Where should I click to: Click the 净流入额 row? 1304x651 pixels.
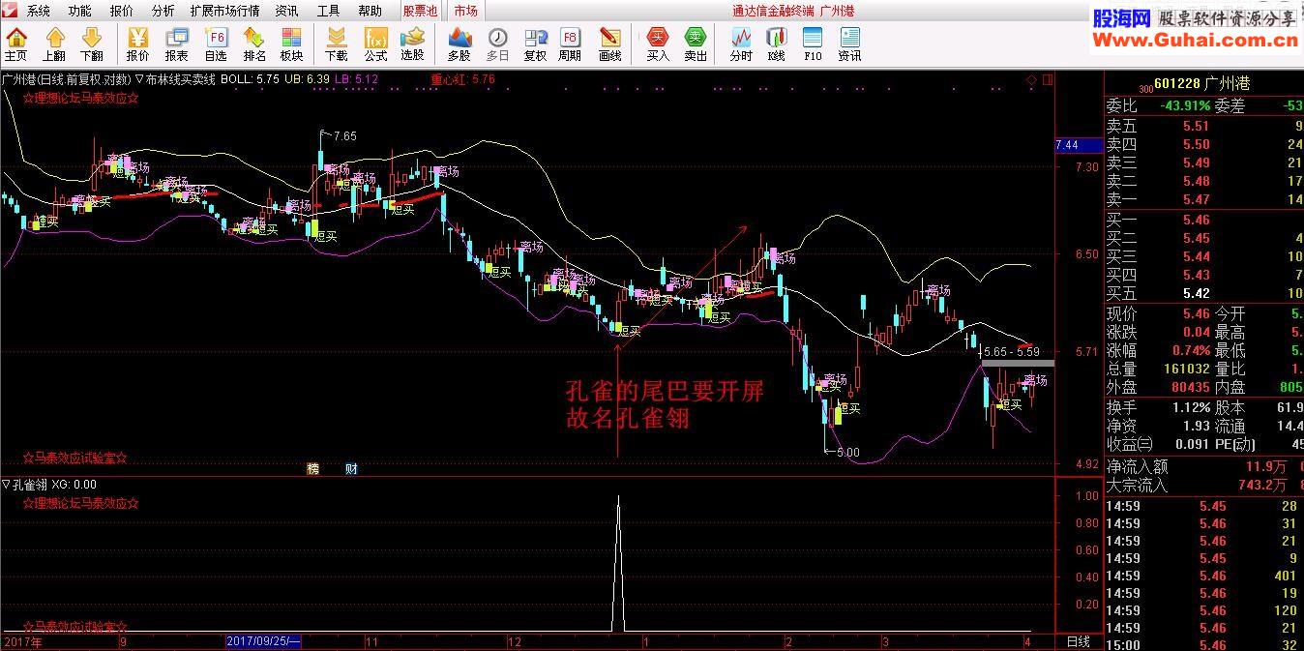tap(1204, 466)
